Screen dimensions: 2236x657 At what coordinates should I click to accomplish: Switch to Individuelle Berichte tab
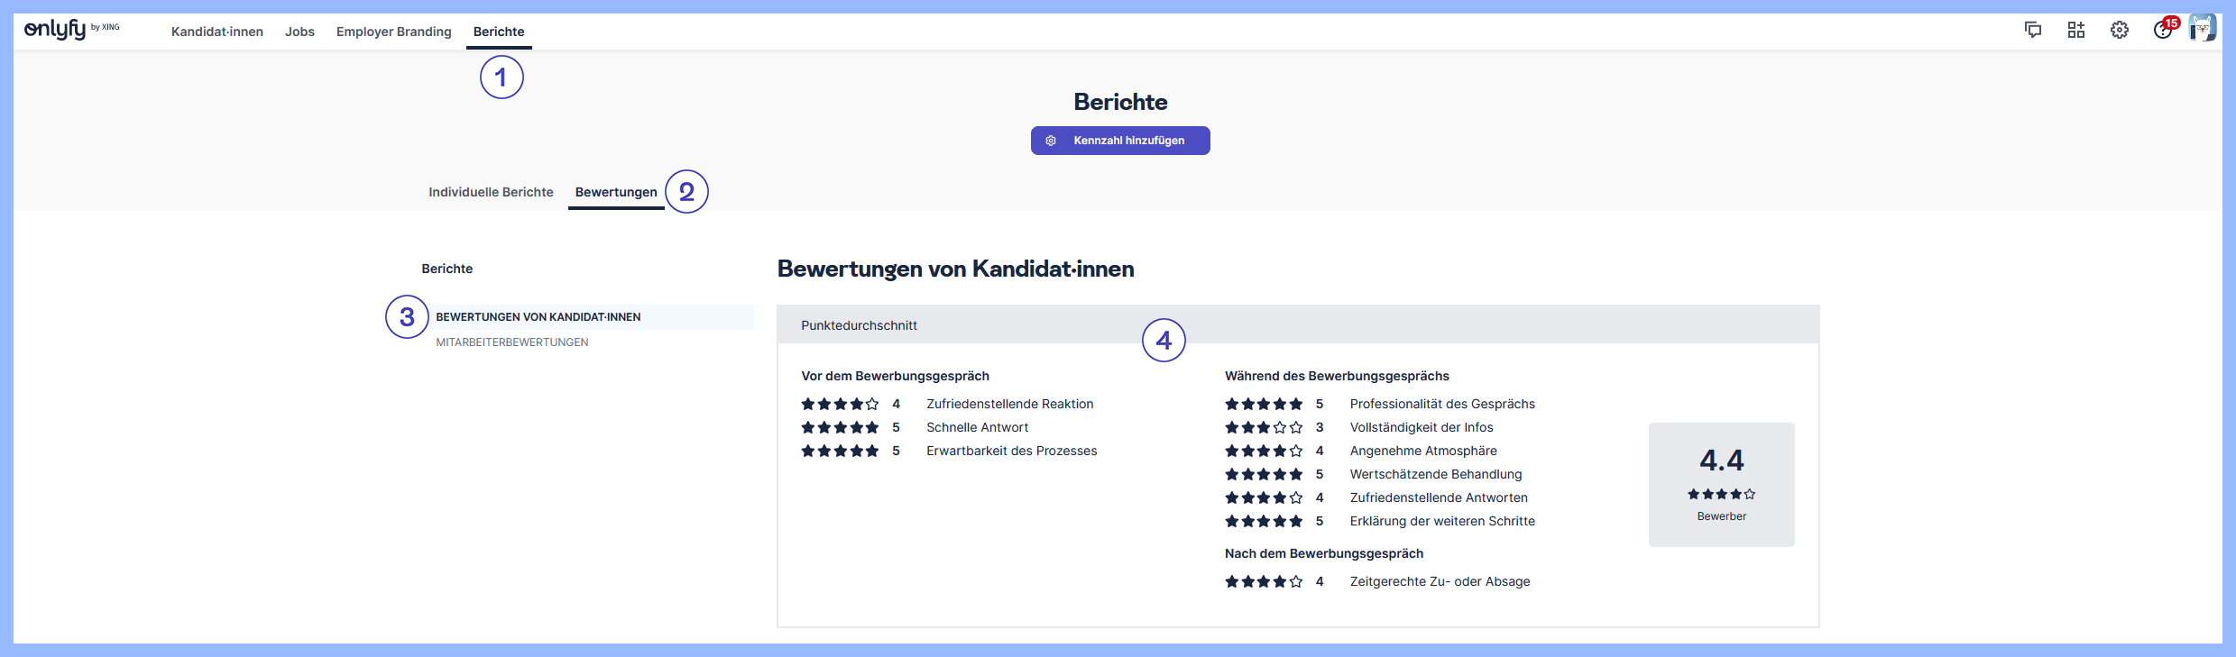(x=491, y=192)
